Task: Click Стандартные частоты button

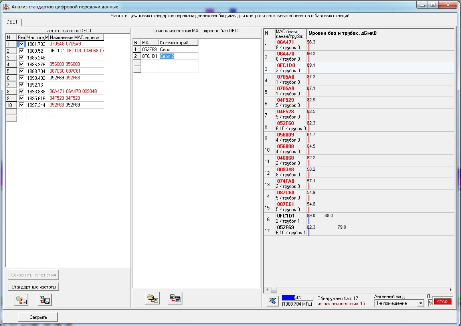Action: [x=34, y=286]
